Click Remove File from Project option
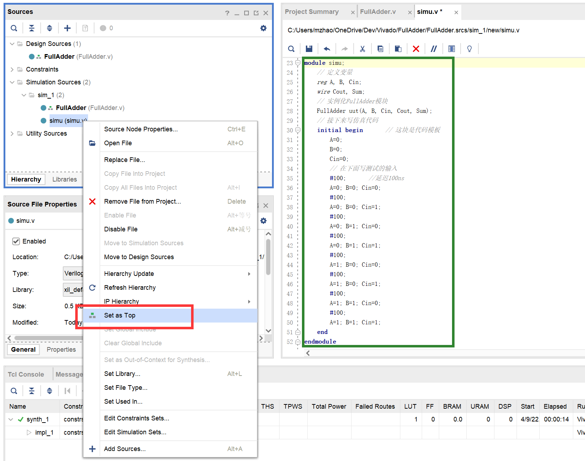 [x=142, y=201]
